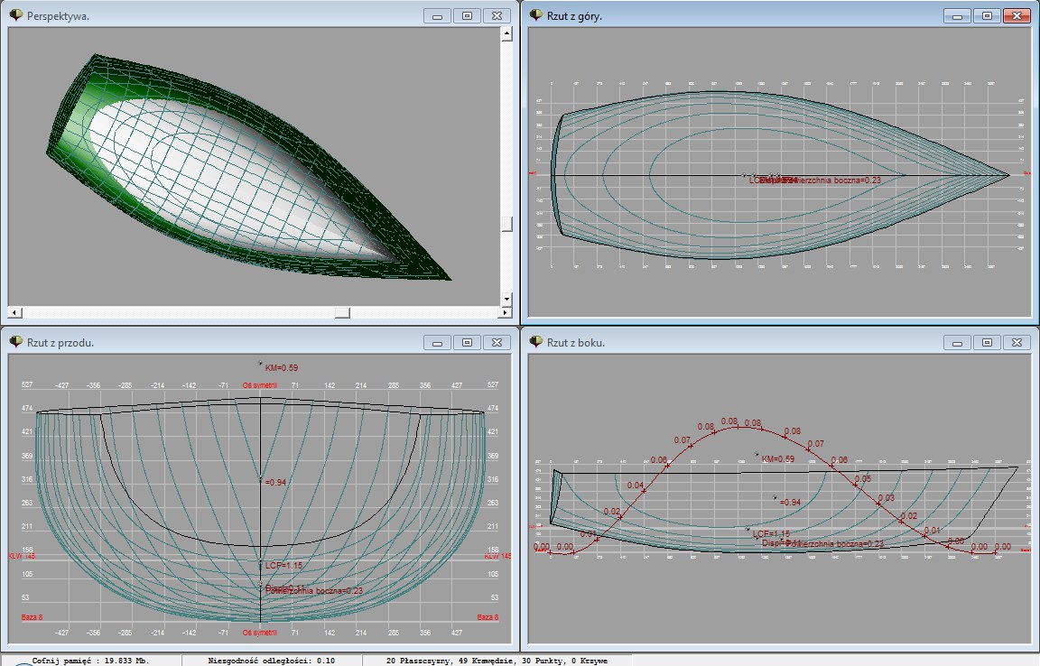Maximize the Rzut z przodu window

pyautogui.click(x=467, y=342)
